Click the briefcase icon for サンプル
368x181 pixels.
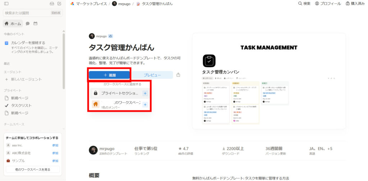click(x=8, y=161)
